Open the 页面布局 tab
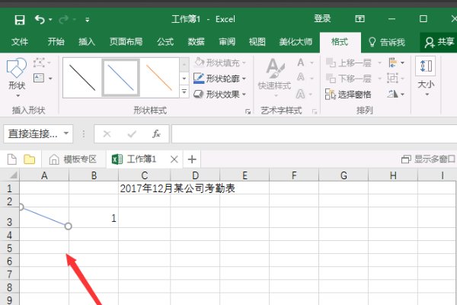 126,42
